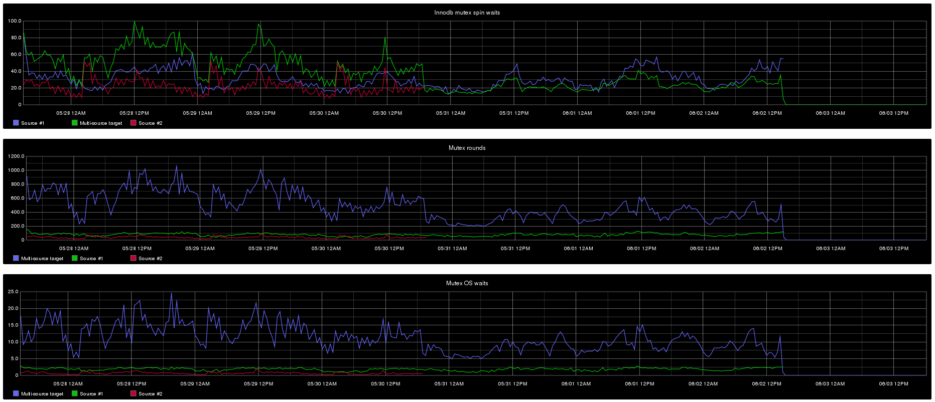
Task: Toggle Source #1 label in Innodb spin waits legend
Action: pyautogui.click(x=33, y=123)
